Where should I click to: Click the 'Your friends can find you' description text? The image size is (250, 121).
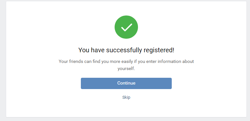pyautogui.click(x=126, y=65)
